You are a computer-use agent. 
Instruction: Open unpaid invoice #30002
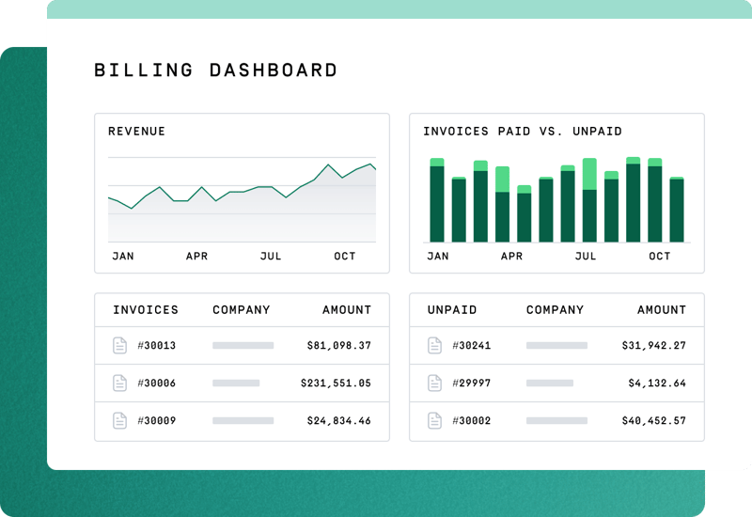click(472, 420)
